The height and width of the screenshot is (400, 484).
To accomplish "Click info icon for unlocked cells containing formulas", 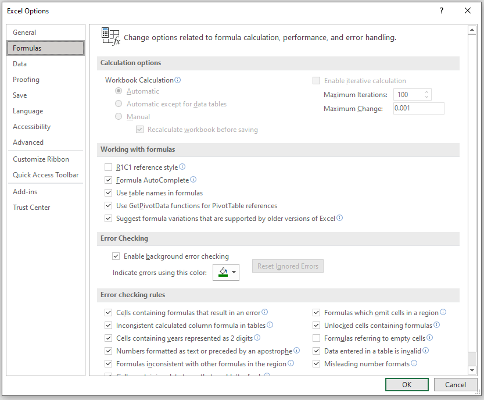I will (436, 325).
